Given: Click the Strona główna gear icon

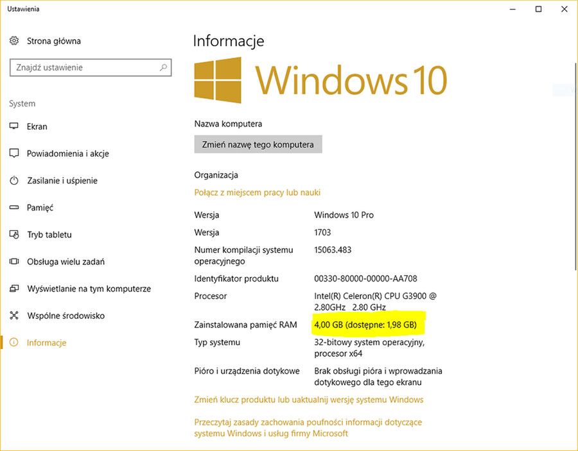Looking at the screenshot, I should 14,40.
